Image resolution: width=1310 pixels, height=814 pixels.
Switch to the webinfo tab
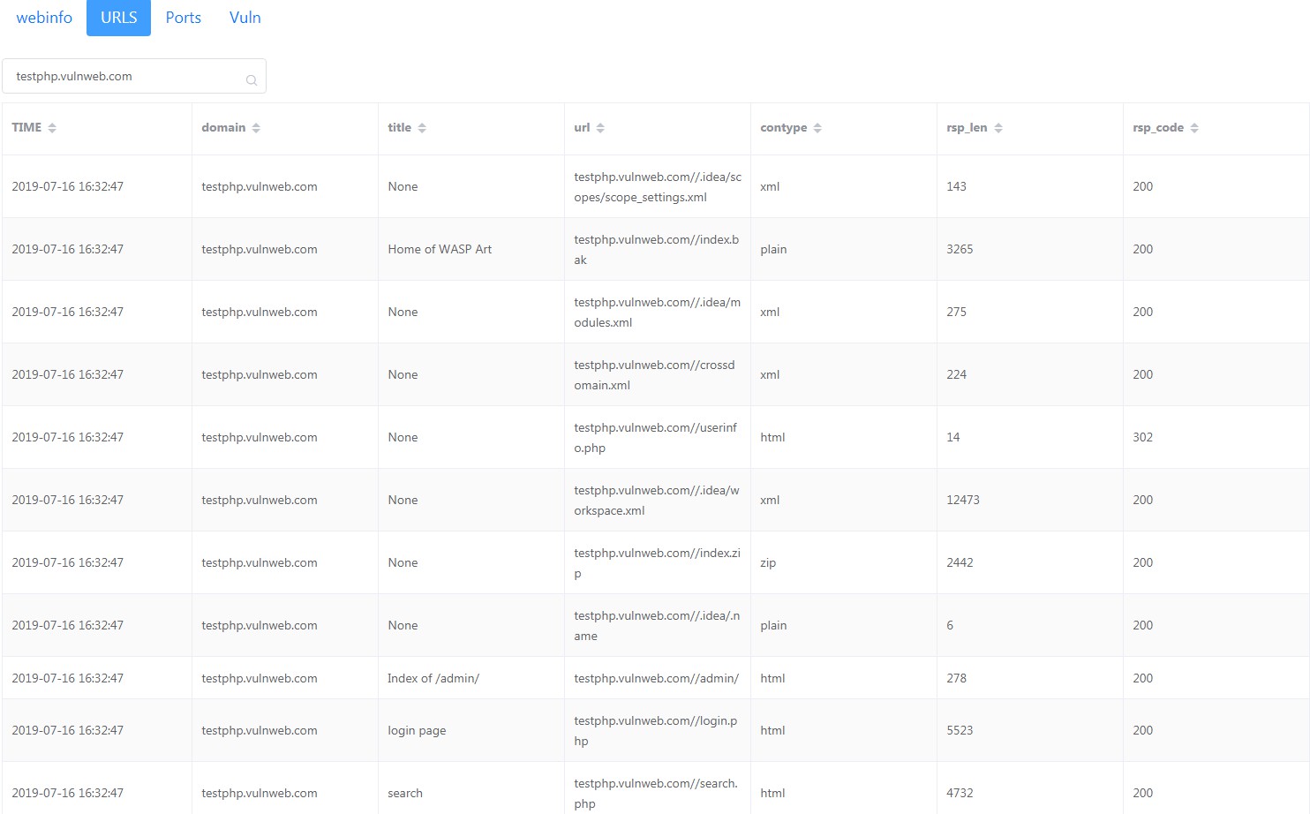tap(44, 18)
